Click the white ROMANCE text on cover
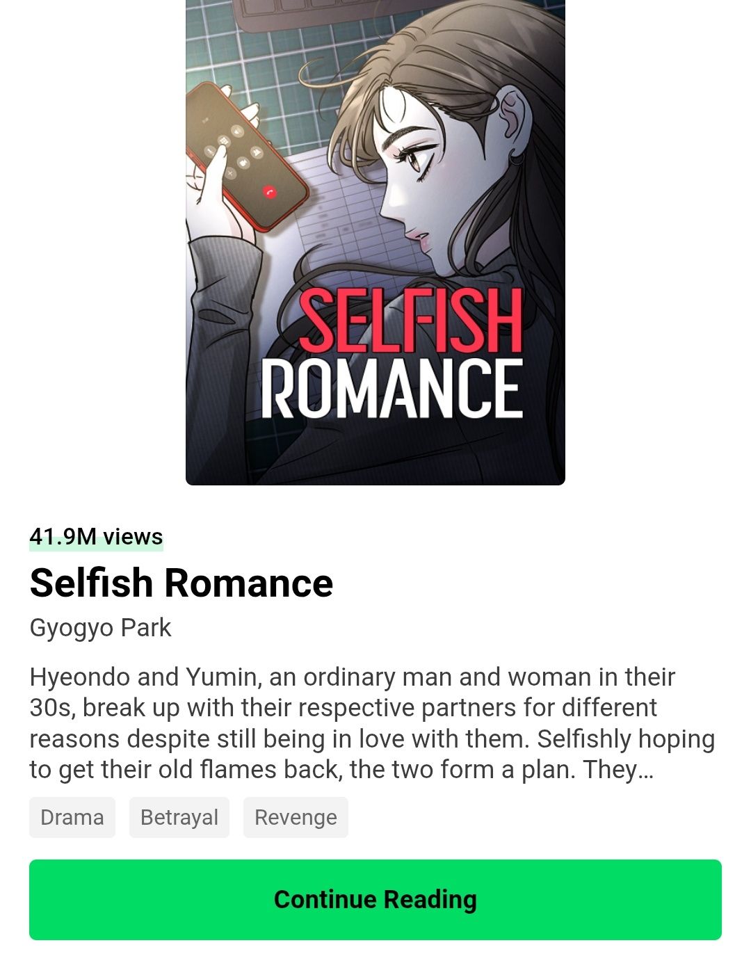Screen dimensions: 751x968 pos(391,388)
